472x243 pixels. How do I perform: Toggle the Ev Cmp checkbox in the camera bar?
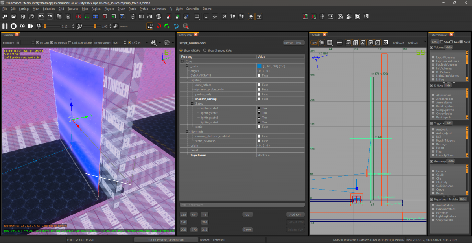pos(37,42)
